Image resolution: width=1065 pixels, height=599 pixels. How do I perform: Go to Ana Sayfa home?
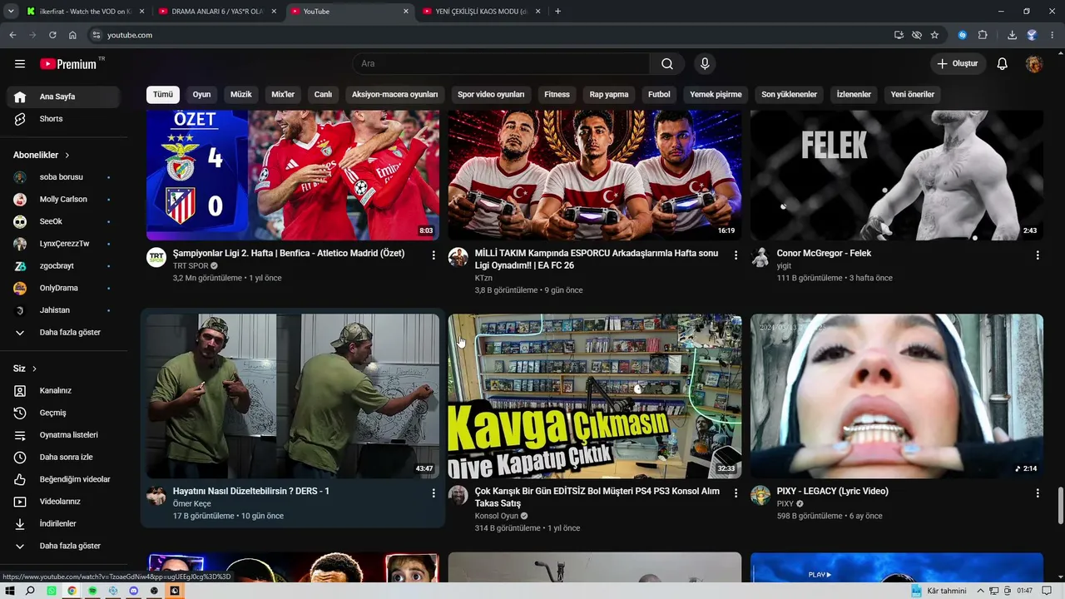[x=63, y=97]
